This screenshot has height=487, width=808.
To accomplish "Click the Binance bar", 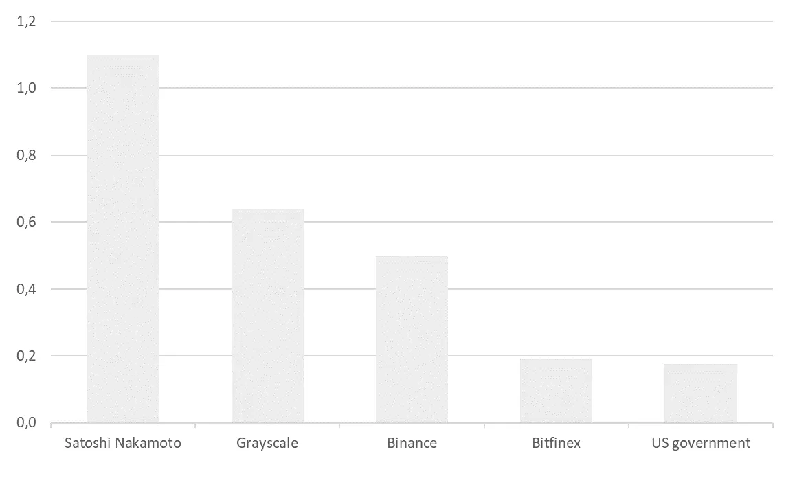I will (x=412, y=339).
